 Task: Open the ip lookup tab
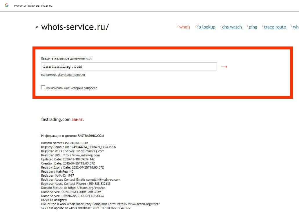(206, 27)
